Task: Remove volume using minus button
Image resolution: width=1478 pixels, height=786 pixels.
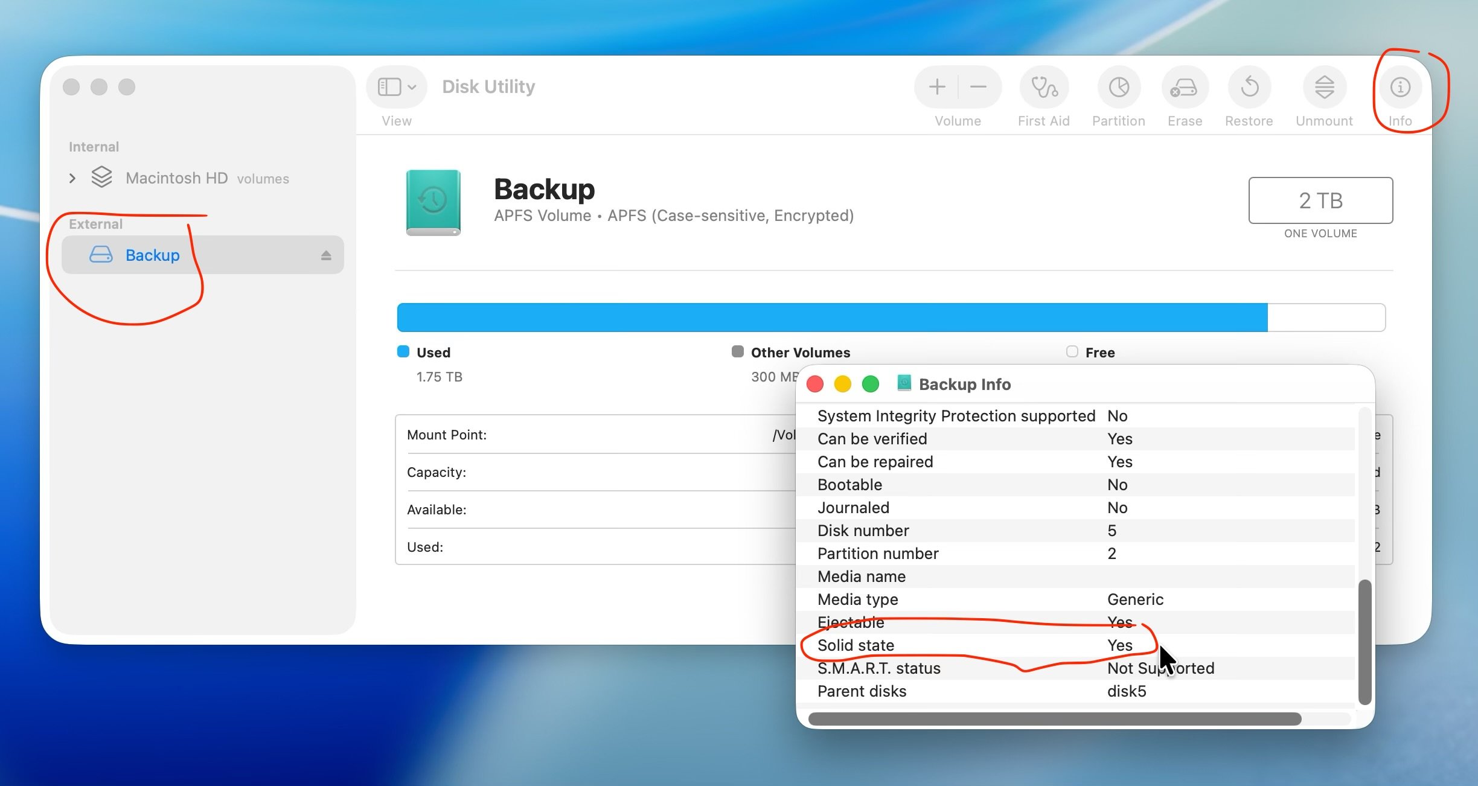Action: click(979, 88)
